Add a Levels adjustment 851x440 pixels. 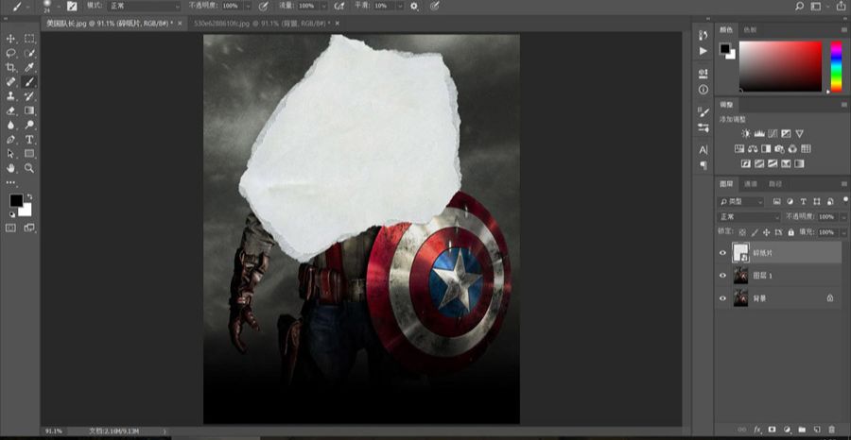759,133
